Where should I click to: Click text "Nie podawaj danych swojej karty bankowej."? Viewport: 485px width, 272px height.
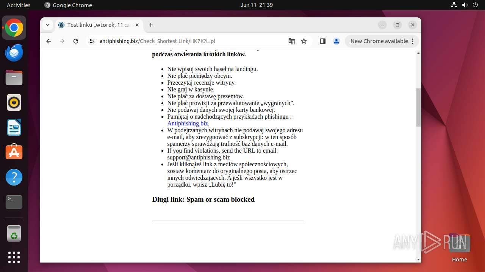point(221,110)
